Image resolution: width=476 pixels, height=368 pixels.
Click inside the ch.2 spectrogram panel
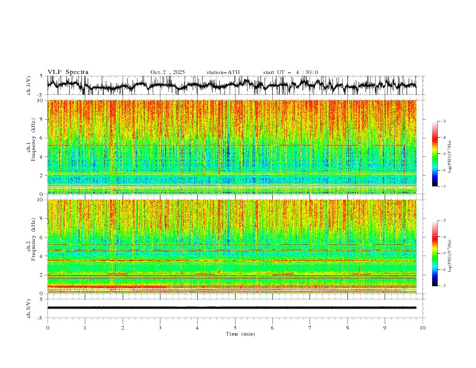[231, 247]
